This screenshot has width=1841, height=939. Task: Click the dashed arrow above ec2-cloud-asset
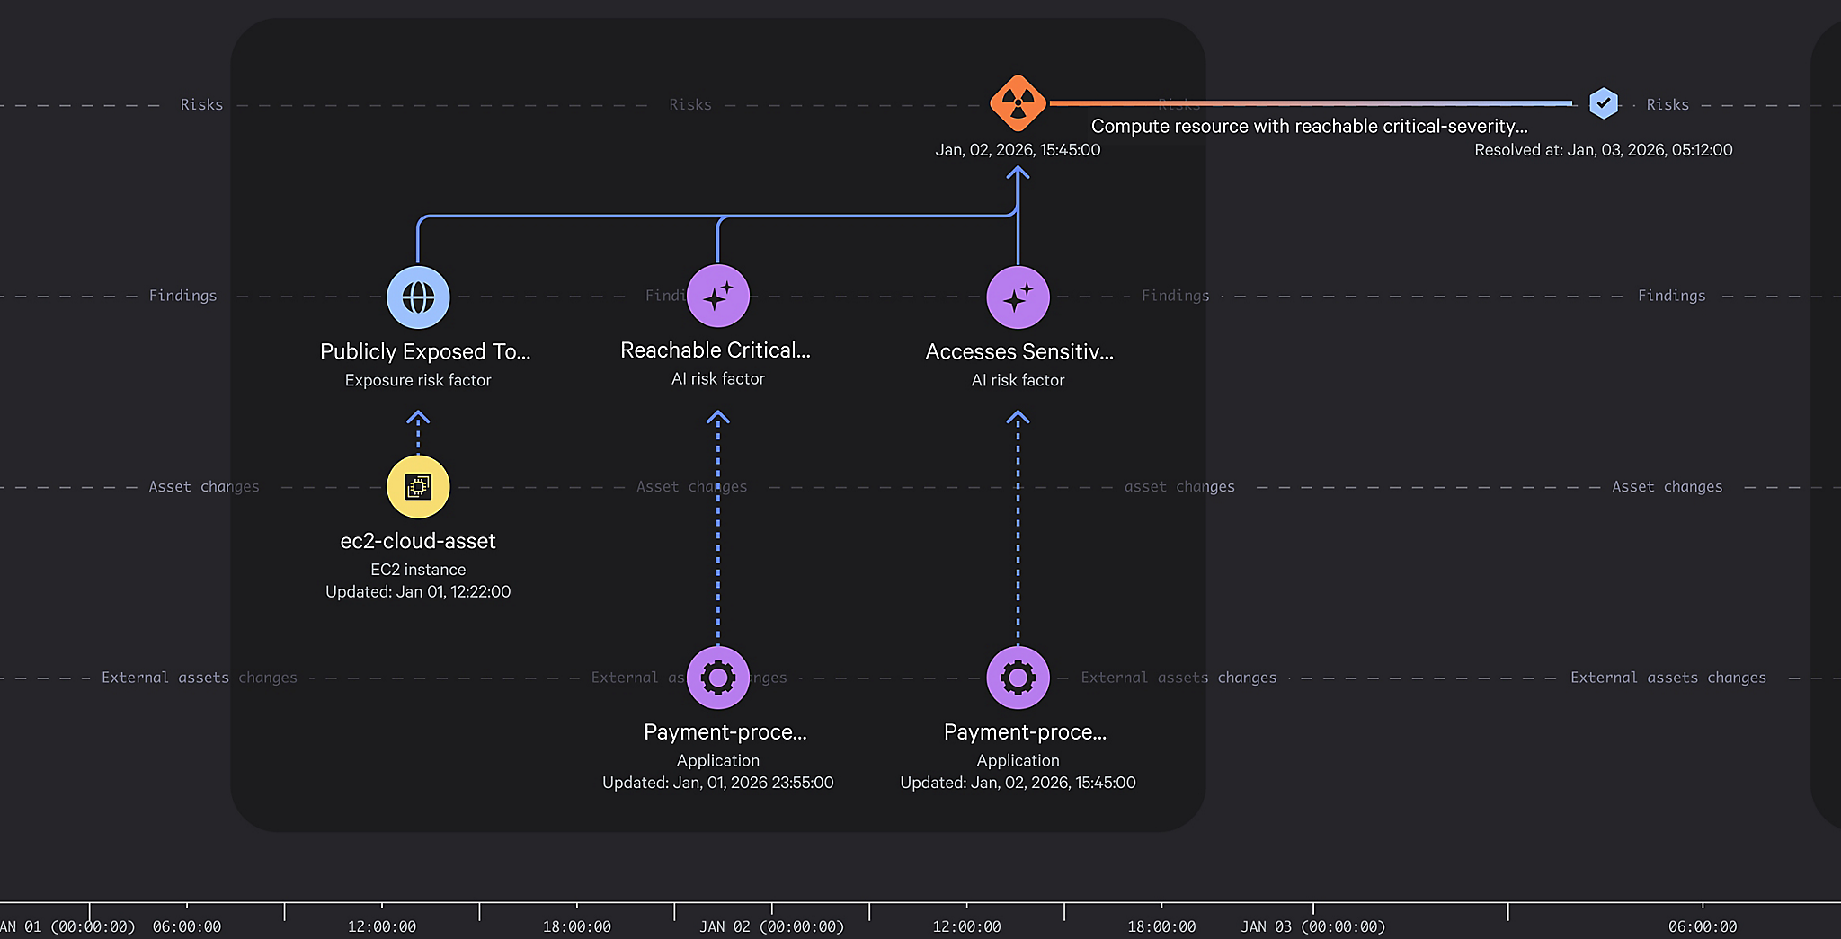pyautogui.click(x=418, y=430)
